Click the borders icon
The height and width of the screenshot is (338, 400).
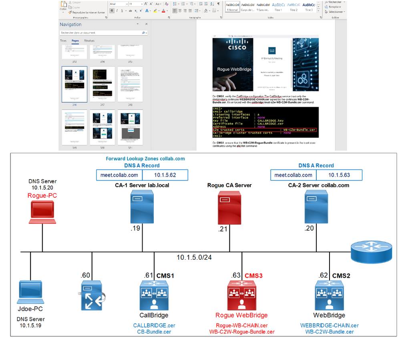pos(214,11)
